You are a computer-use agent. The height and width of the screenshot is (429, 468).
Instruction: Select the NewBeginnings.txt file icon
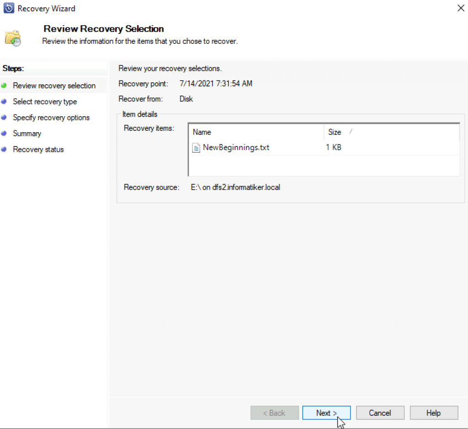[x=196, y=148]
